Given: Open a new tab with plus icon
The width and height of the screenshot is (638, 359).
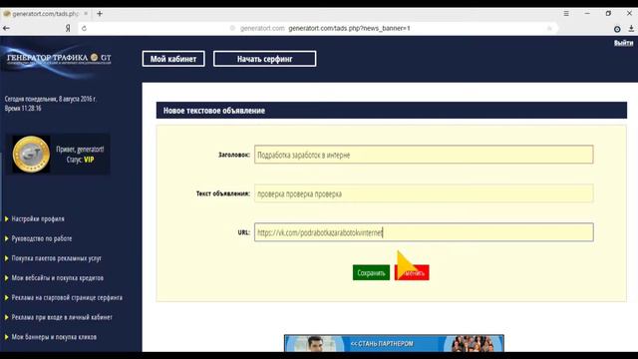Looking at the screenshot, I should coord(100,13).
